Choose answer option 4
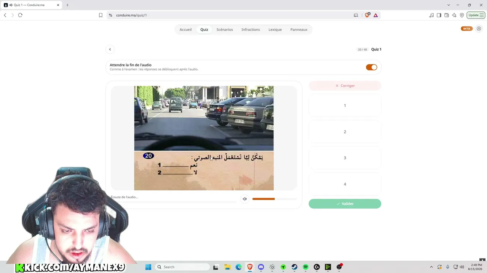487x273 pixels. pyautogui.click(x=345, y=184)
